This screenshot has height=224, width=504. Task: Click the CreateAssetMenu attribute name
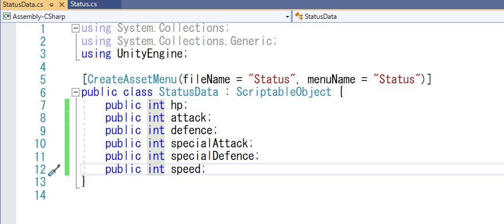coord(132,79)
